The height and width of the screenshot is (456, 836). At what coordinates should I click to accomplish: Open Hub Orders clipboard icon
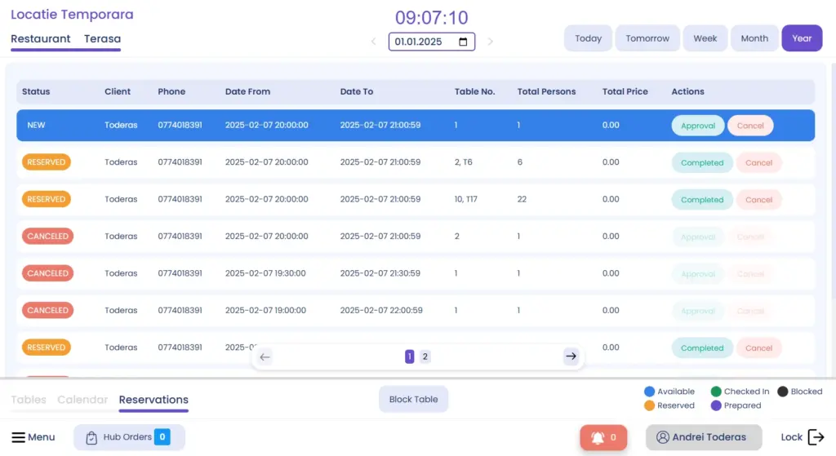pos(91,437)
